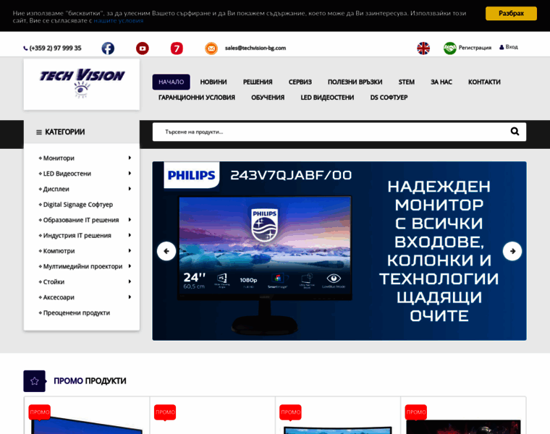Open the НОВИНИ menu item
Screen dimensions: 550x434
tap(213, 82)
